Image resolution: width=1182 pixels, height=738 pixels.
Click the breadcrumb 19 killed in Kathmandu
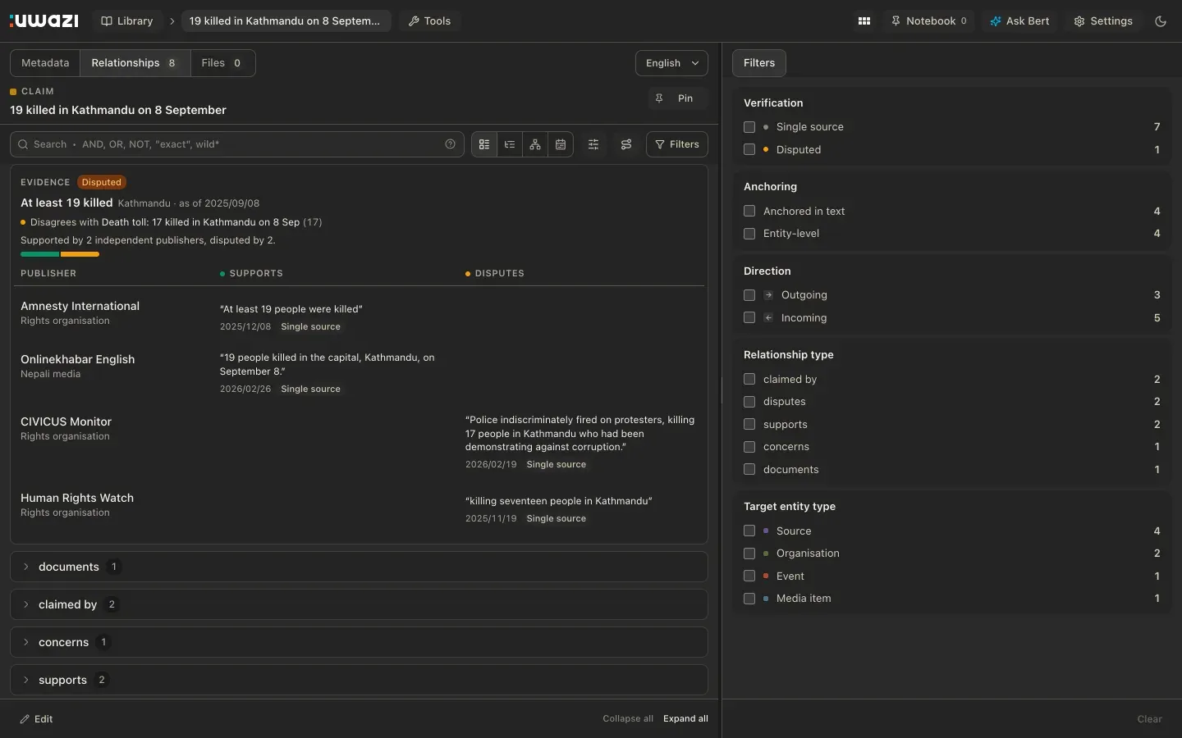coord(285,21)
